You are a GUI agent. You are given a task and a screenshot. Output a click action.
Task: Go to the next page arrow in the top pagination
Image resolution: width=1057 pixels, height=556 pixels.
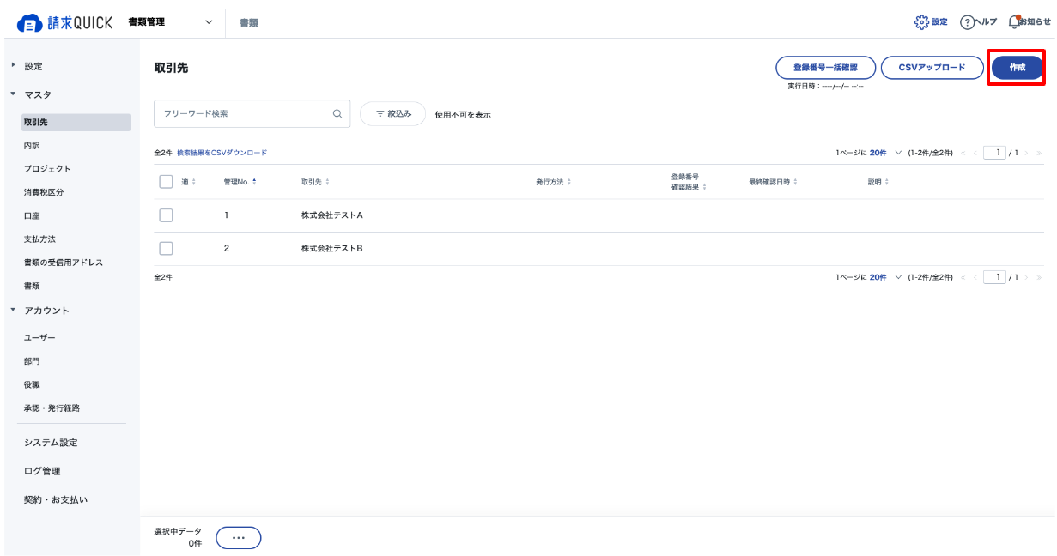[x=1026, y=153]
